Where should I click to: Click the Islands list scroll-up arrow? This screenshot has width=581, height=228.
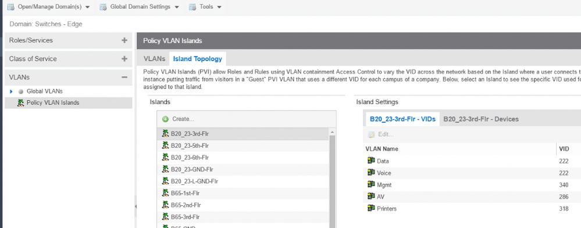tap(332, 132)
